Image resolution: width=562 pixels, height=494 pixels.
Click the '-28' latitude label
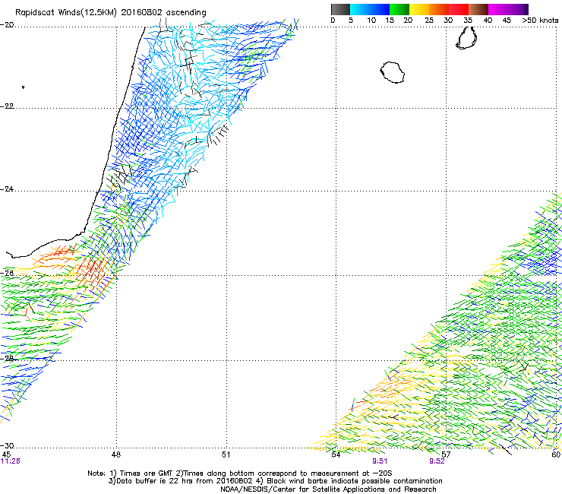[x=7, y=359]
